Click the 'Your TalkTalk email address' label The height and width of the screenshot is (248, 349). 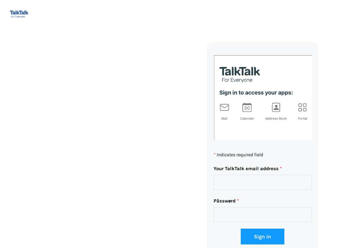coord(246,169)
